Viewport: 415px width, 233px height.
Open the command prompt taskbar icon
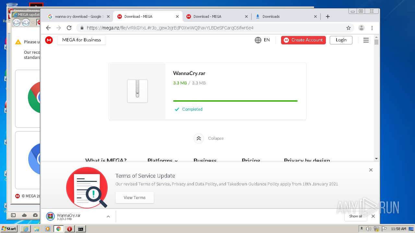click(80, 229)
